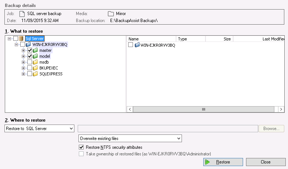Screen dimensions: 288x169
Task: Select the msdb tree item label
Action: point(44,62)
